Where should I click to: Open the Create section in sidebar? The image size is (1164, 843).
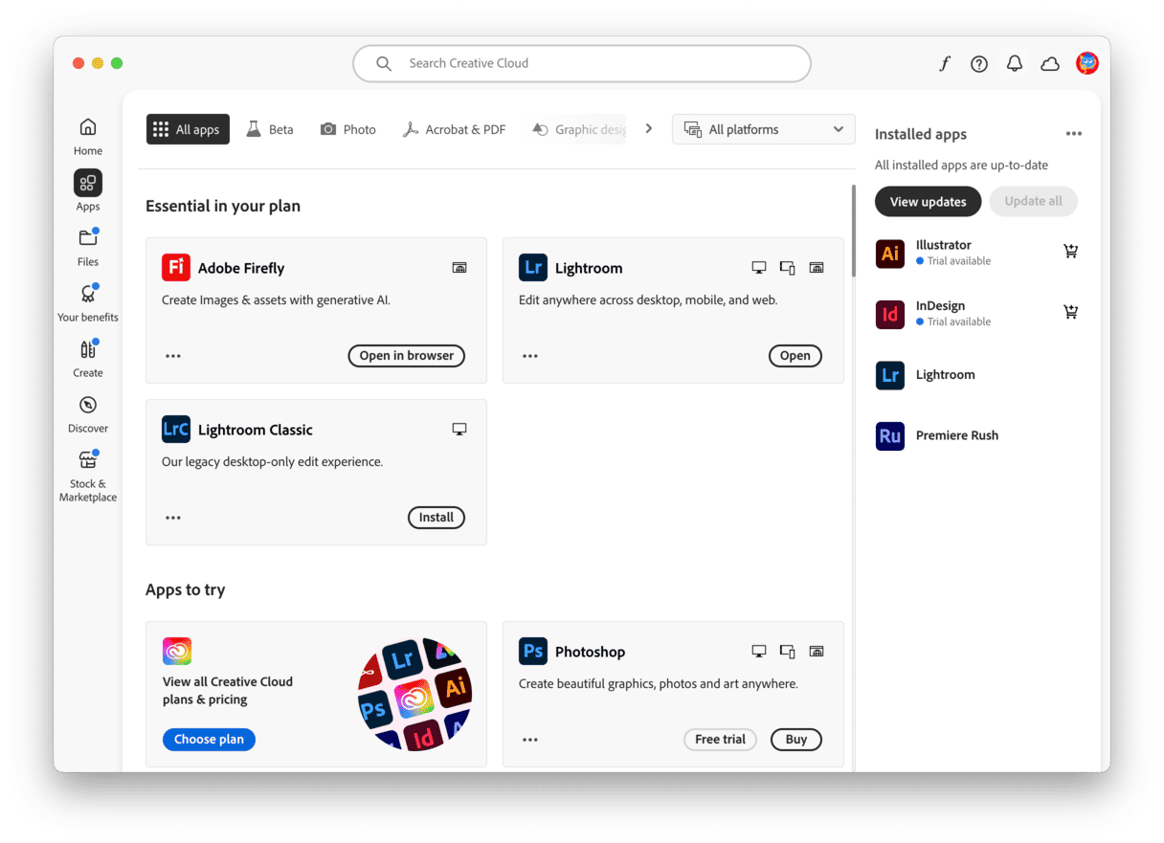(88, 358)
